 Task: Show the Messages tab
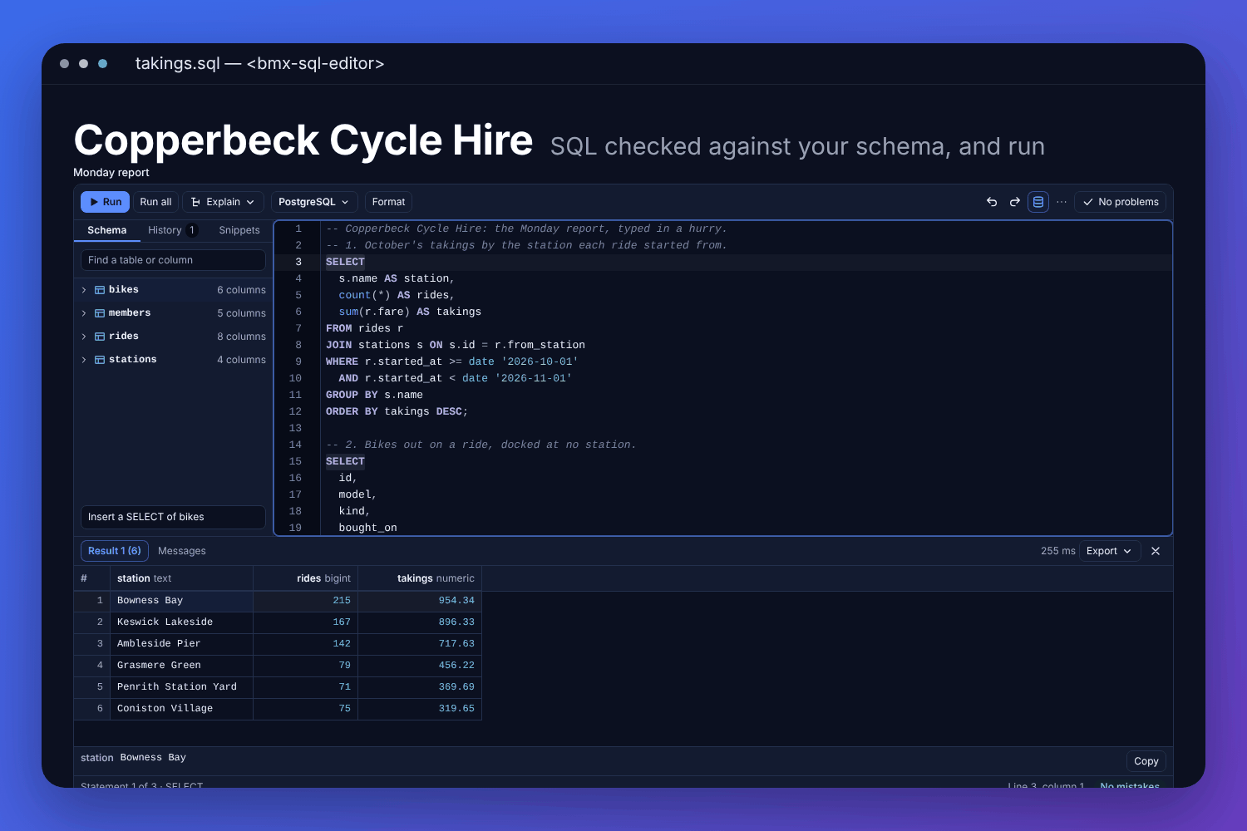pos(182,551)
